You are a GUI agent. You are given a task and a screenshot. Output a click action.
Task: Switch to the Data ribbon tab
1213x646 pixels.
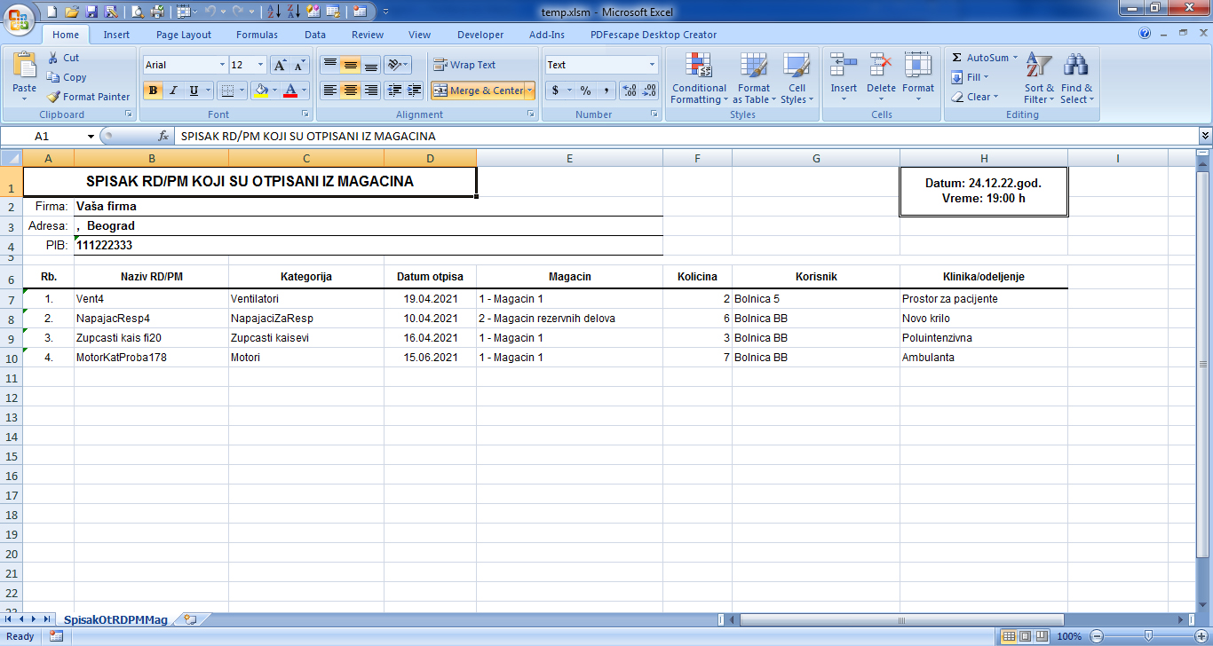(x=315, y=35)
